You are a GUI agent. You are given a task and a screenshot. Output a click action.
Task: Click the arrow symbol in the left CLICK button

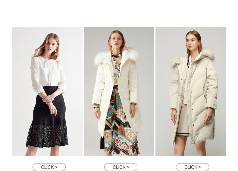point(56,167)
